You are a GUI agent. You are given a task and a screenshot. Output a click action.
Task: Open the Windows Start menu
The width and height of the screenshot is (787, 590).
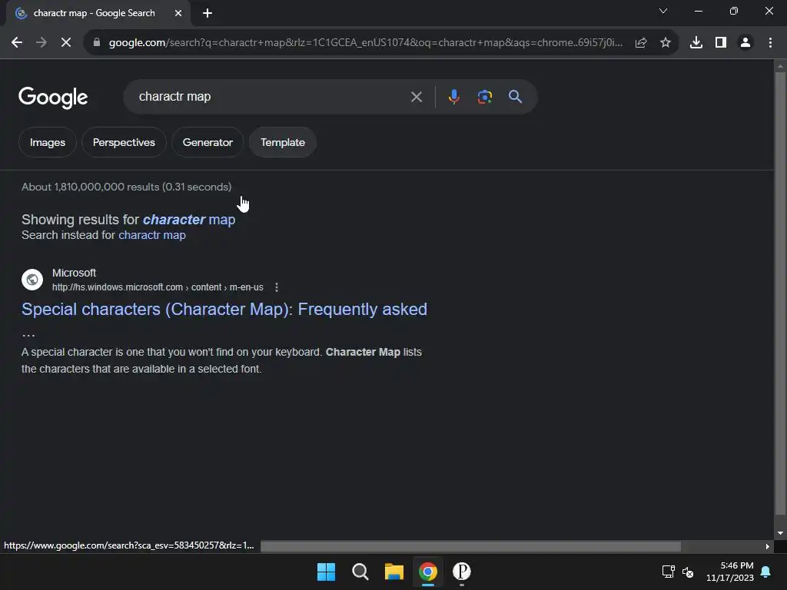(x=326, y=572)
